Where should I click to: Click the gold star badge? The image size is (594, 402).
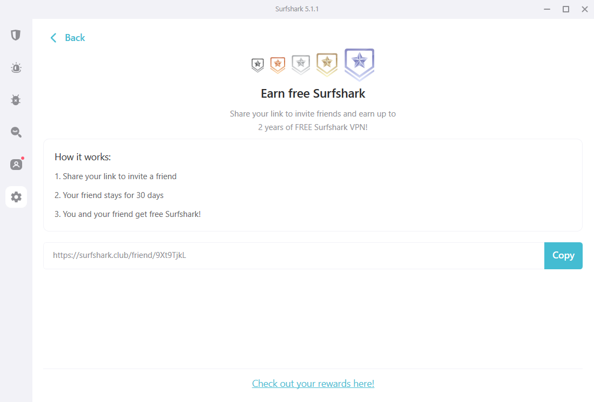click(327, 64)
